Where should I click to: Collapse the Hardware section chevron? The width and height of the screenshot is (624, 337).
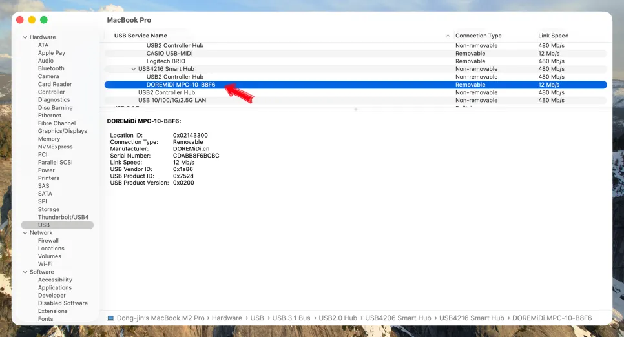[25, 37]
